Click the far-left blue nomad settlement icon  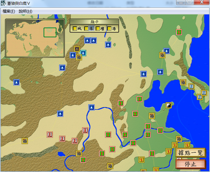pyautogui.click(x=16, y=82)
